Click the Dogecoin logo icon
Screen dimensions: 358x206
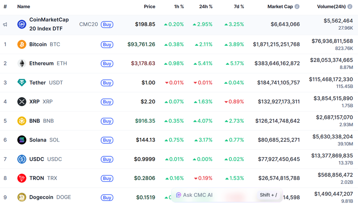tap(21, 197)
